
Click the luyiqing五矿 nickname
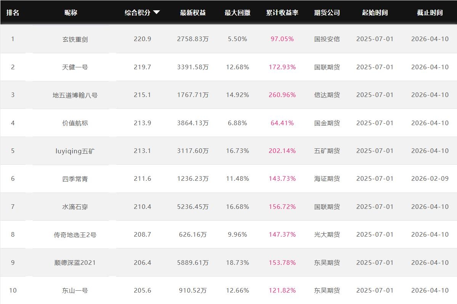tap(75, 151)
